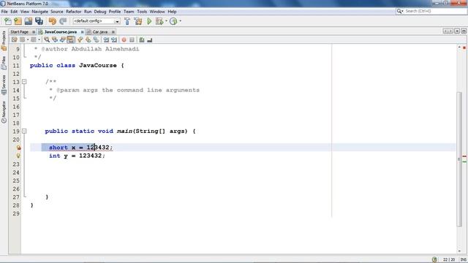This screenshot has height=263, width=468.
Task: Click the Shift Line Left icon
Action: (106, 39)
